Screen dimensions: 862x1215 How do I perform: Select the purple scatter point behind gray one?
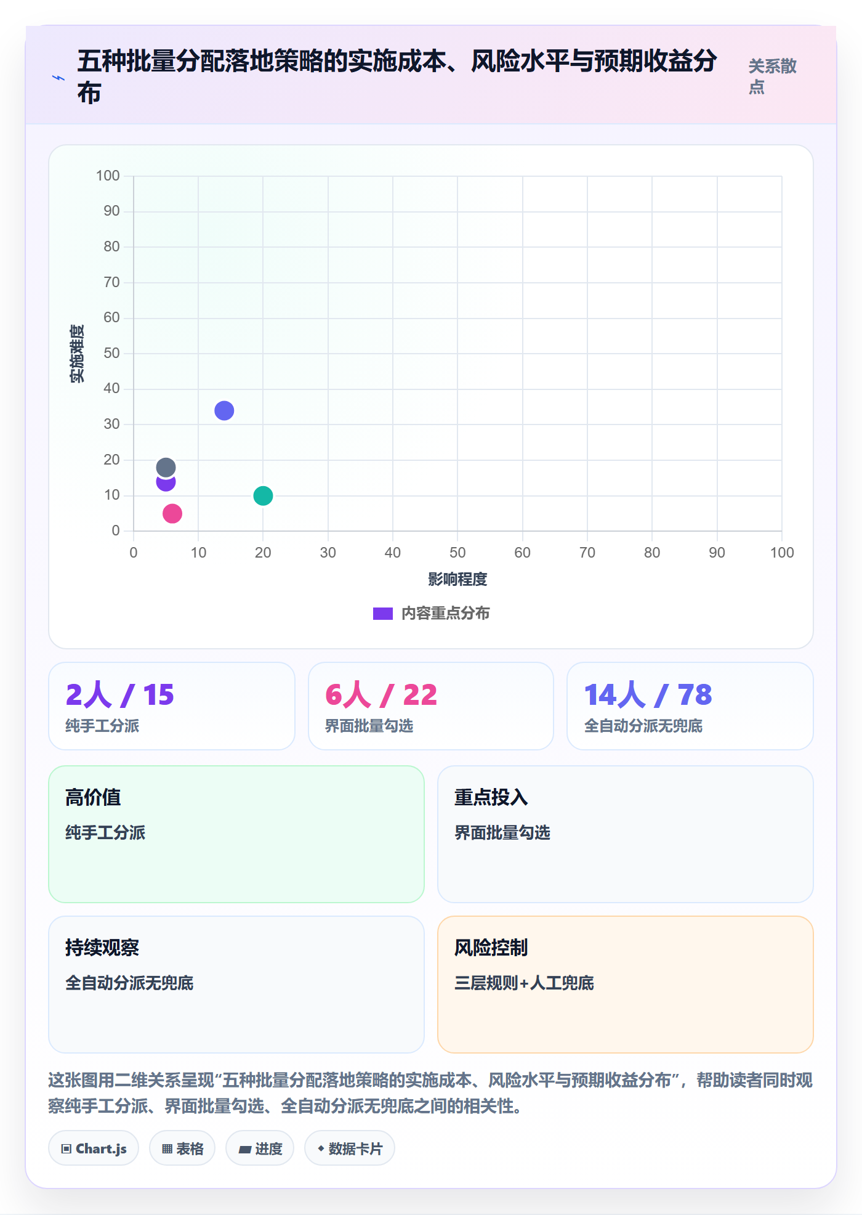(x=166, y=485)
